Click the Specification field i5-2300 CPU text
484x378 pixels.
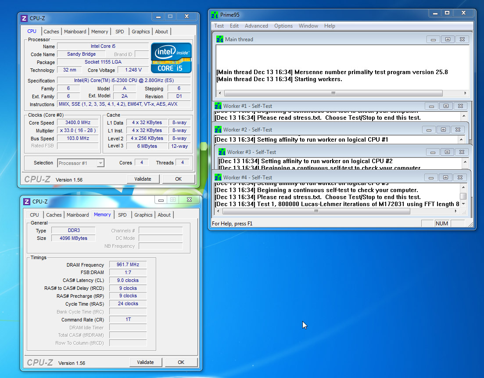point(125,80)
